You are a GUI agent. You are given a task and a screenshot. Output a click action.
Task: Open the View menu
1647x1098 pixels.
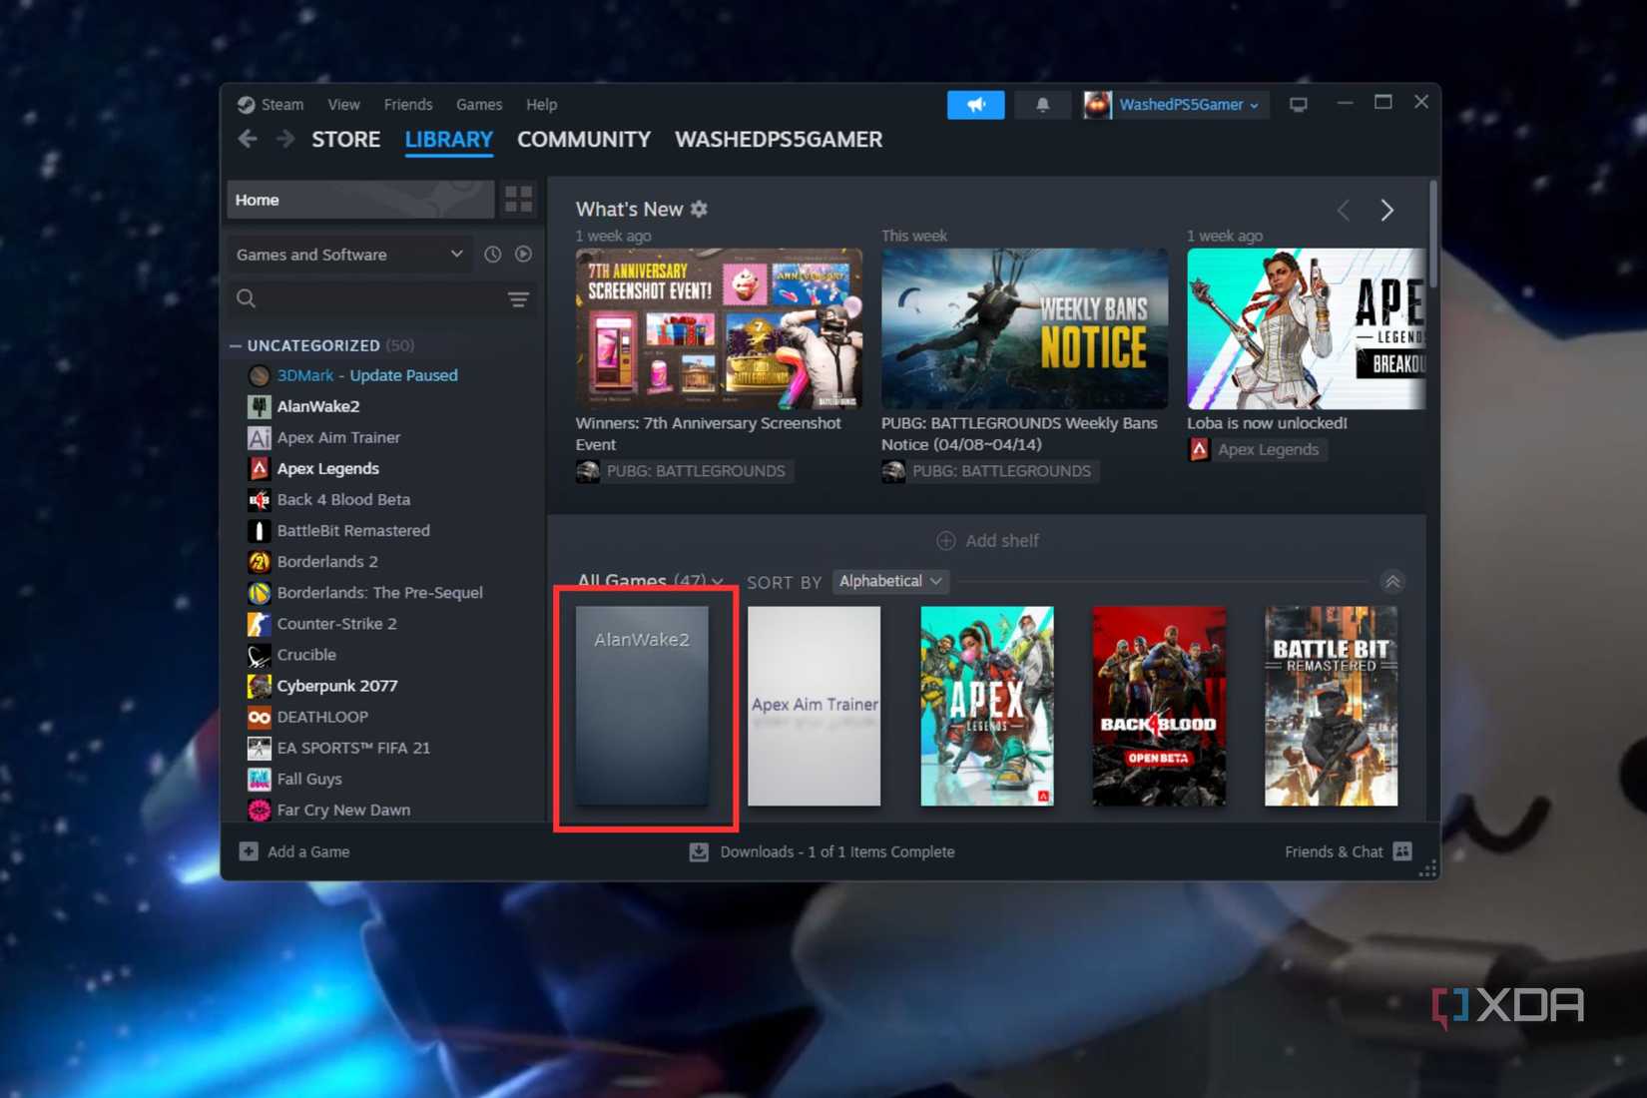[343, 104]
